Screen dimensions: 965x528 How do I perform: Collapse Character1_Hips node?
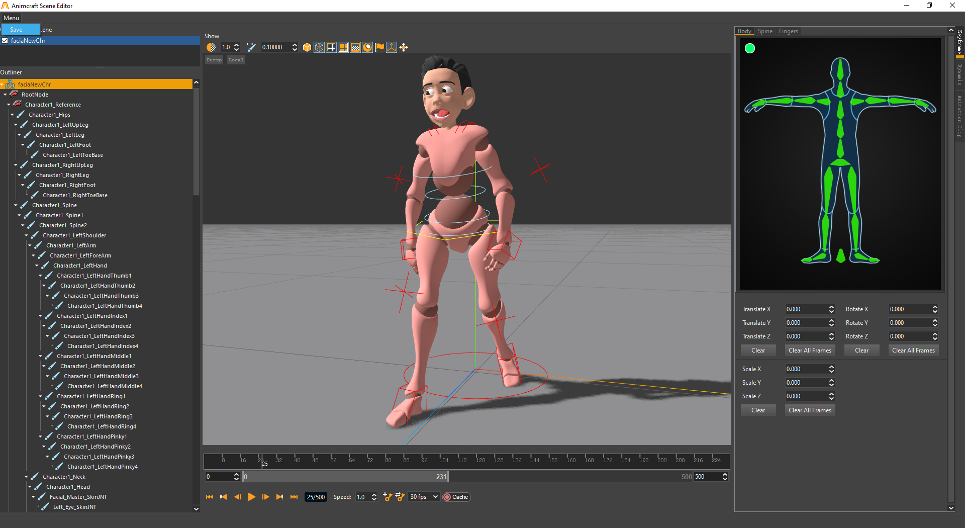click(12, 115)
